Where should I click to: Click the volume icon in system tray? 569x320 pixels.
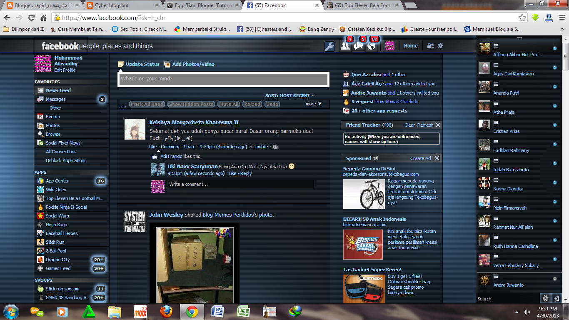point(527,311)
